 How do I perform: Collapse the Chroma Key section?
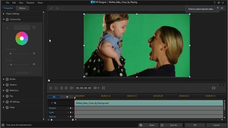click(x=4, y=19)
